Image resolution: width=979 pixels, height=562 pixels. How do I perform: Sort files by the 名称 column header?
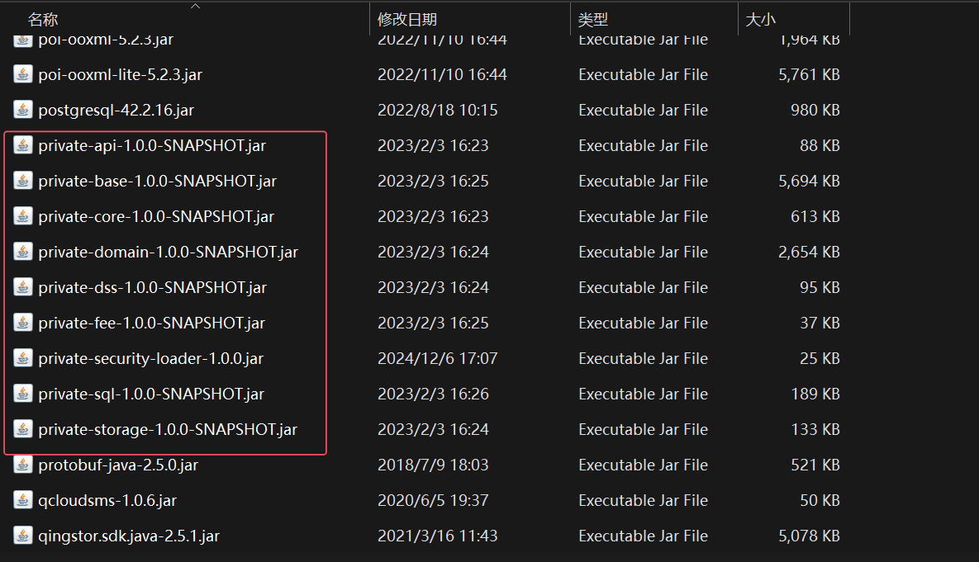coord(43,20)
